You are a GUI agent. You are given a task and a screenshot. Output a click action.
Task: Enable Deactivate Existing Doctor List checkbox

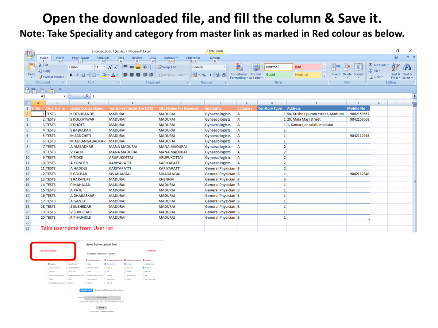(80, 302)
